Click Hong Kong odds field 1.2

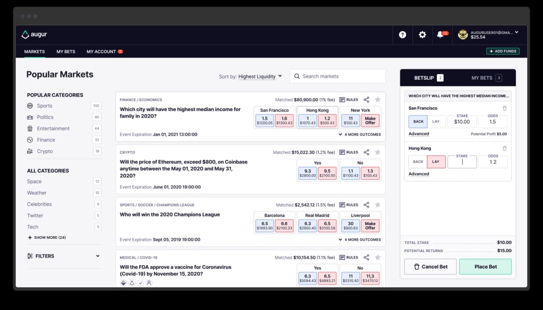click(x=493, y=162)
